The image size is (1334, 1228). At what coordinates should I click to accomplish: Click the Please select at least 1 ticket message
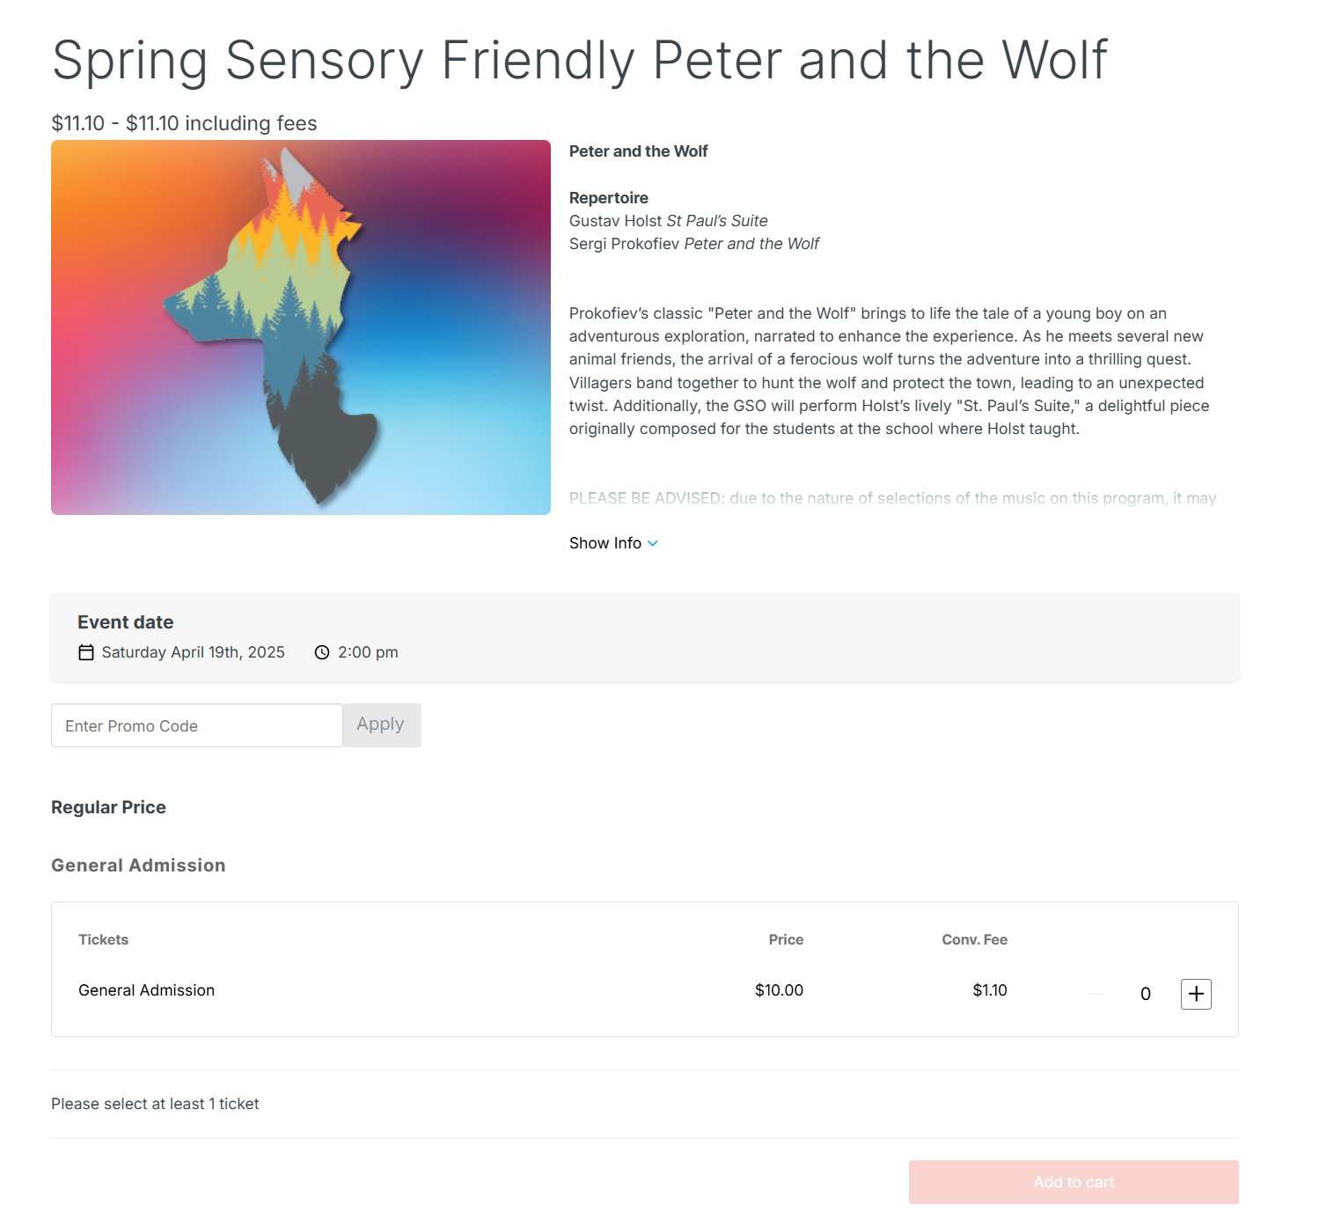[155, 1104]
